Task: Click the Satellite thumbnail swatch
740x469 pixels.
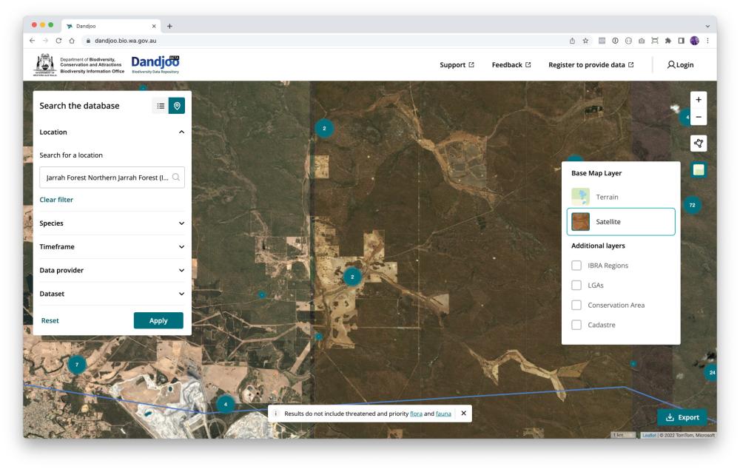Action: pyautogui.click(x=580, y=221)
